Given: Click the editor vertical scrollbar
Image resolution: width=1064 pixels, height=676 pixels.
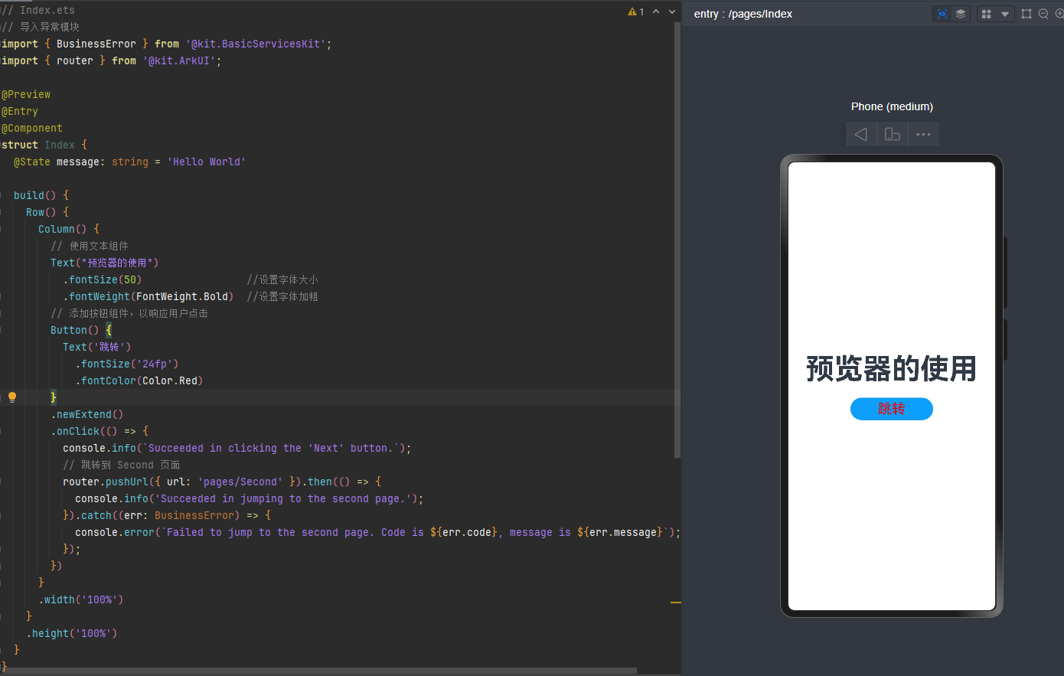Looking at the screenshot, I should 677,240.
